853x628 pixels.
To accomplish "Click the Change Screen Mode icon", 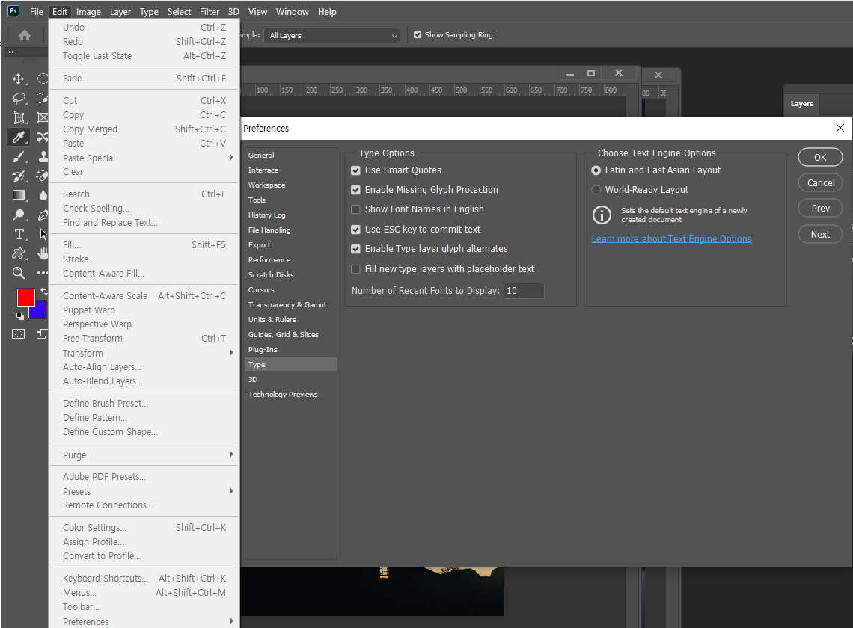I will point(43,334).
